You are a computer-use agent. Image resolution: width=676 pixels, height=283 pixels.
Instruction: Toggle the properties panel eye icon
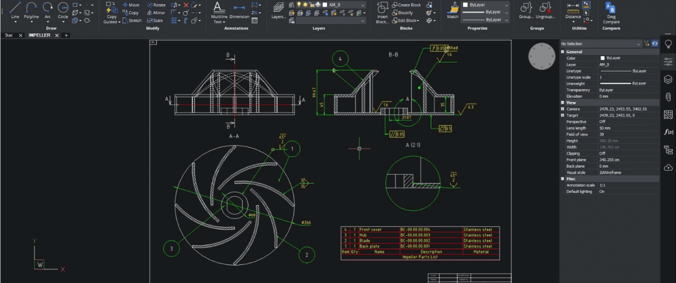655,43
